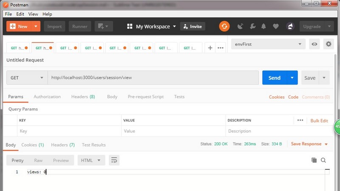
Task: Open the Help menu
Action: tap(47, 14)
